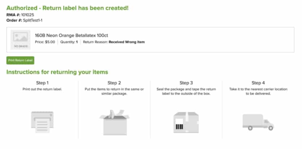The image size is (302, 149).
Task: Click the sealed package icon with barcode
Action: [x=186, y=122]
